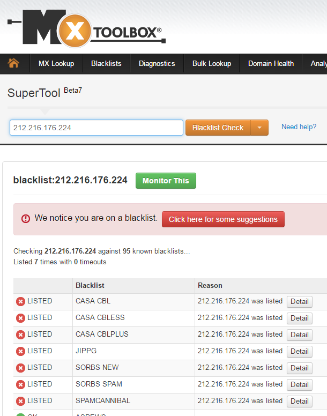This screenshot has width=327, height=416.
Task: Click here for some suggestions button
Action: (x=223, y=219)
